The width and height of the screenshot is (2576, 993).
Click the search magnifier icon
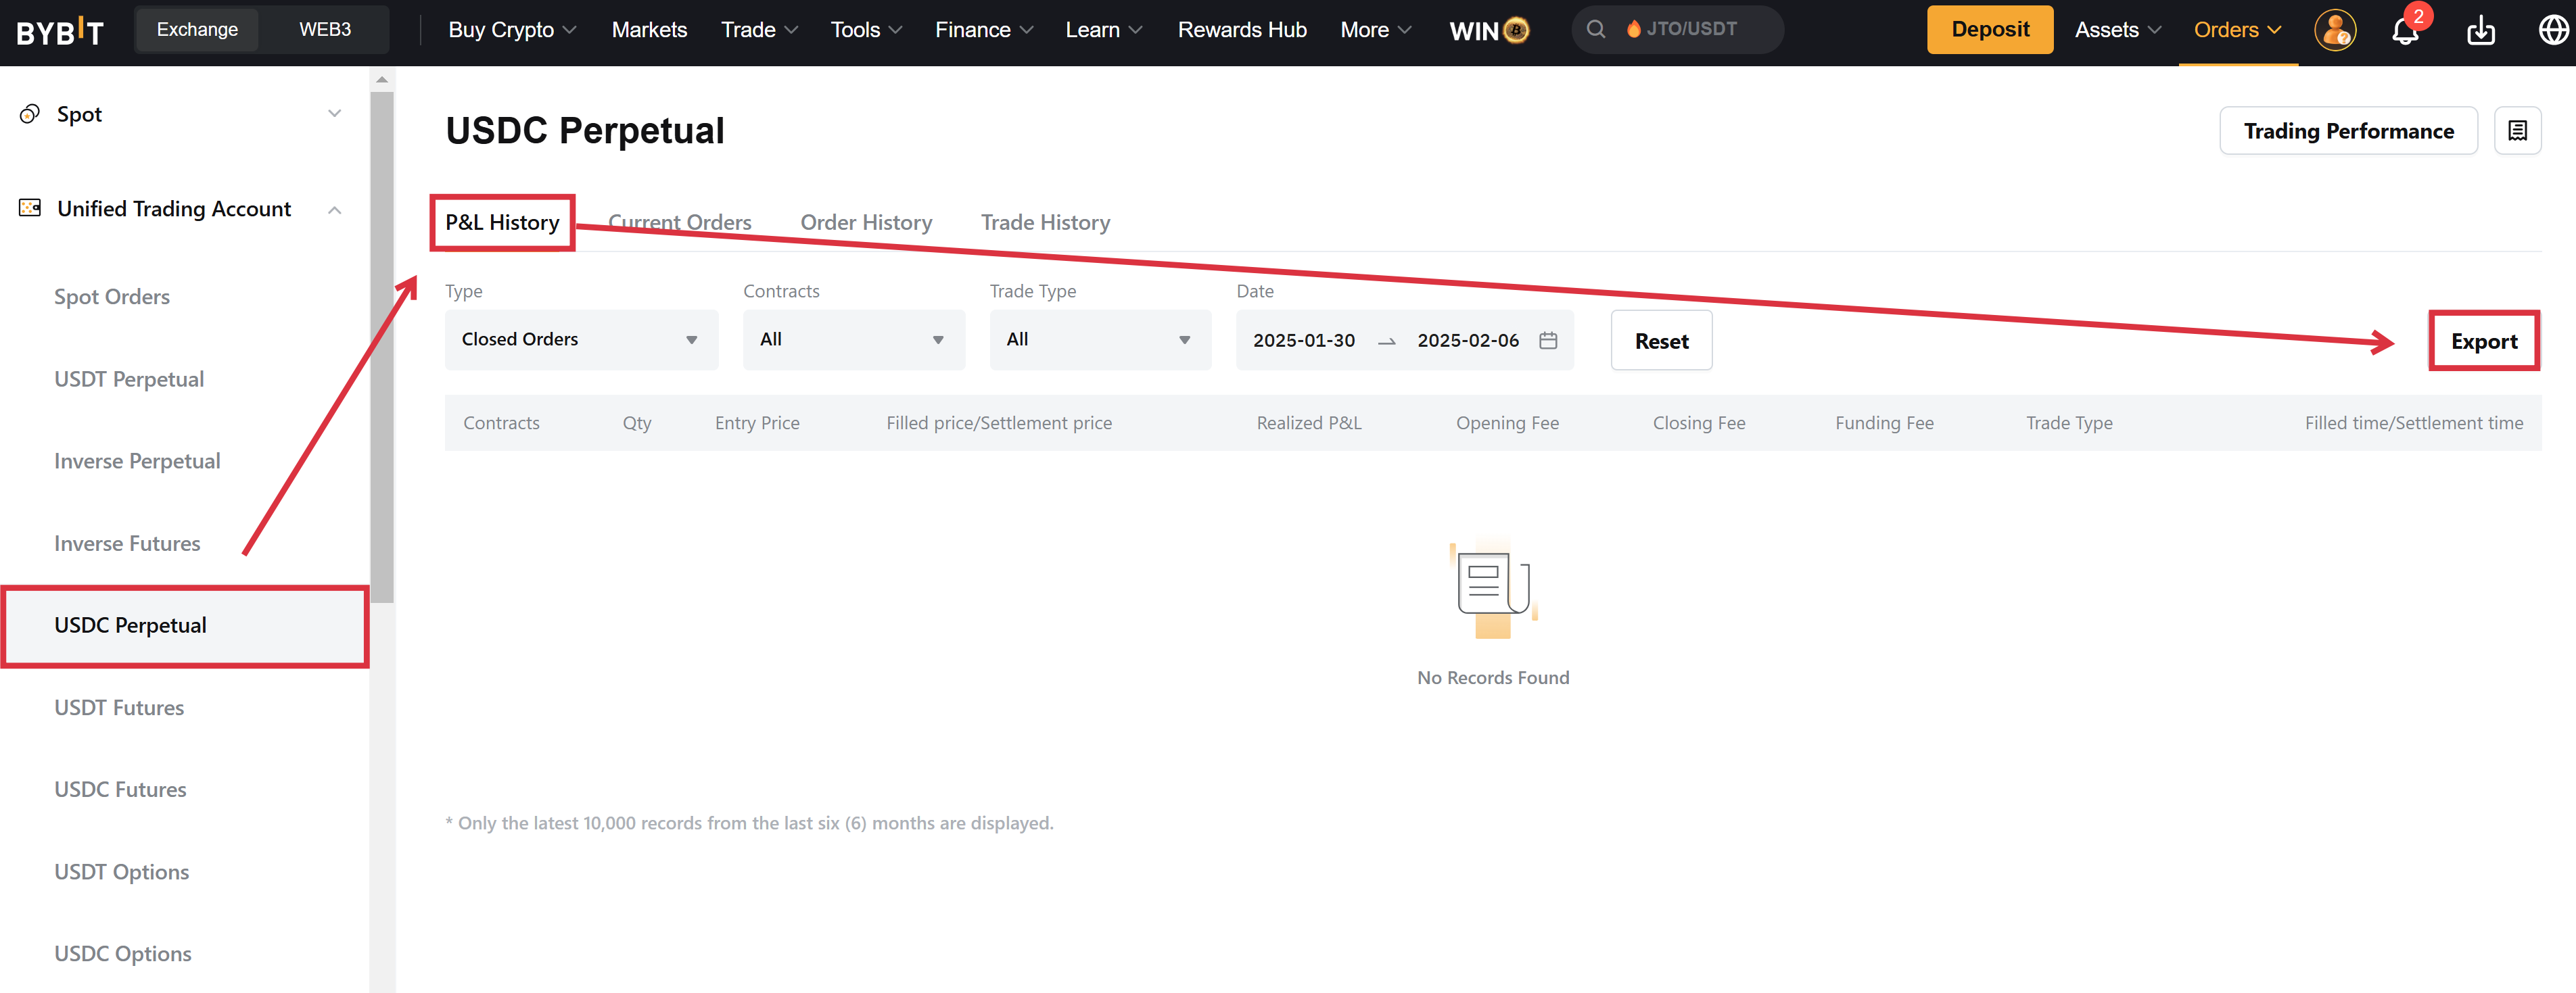[1596, 29]
